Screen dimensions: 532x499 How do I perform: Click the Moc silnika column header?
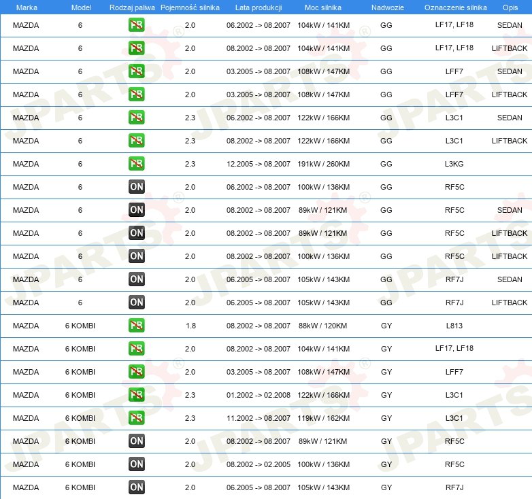point(323,7)
